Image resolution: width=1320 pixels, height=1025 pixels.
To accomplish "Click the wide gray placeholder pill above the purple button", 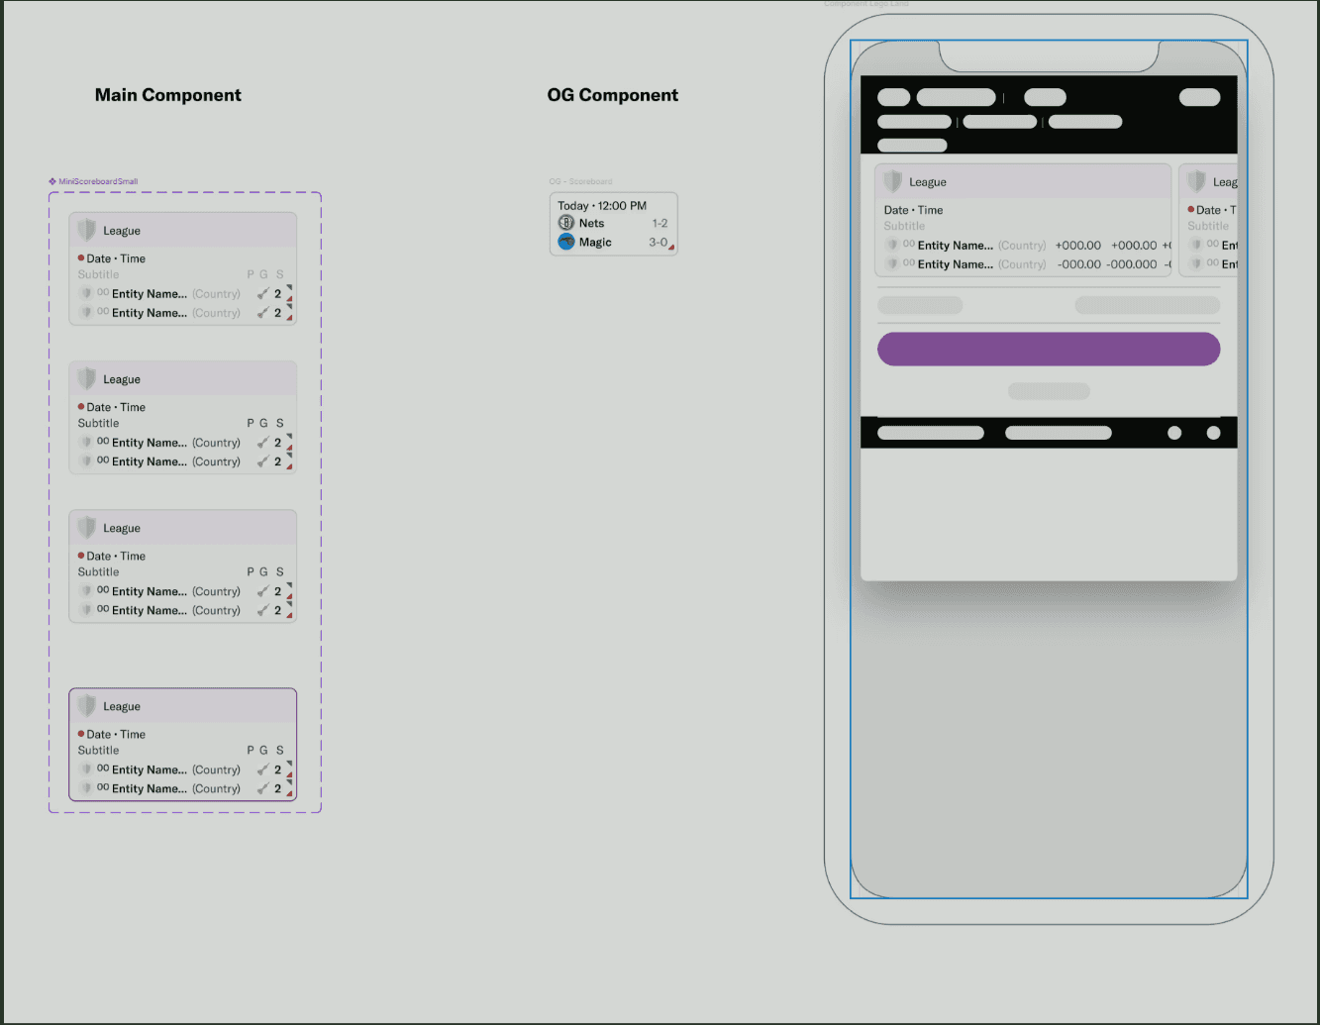I will click(1148, 305).
